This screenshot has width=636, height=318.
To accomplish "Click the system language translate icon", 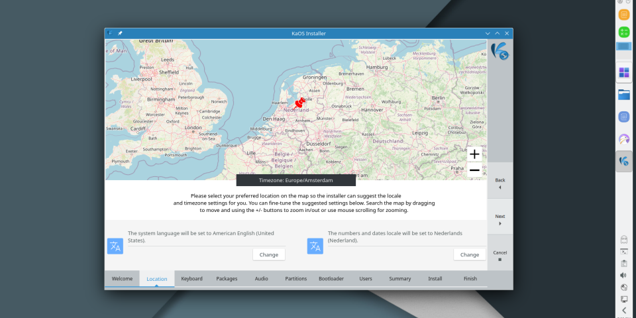I will [x=115, y=246].
